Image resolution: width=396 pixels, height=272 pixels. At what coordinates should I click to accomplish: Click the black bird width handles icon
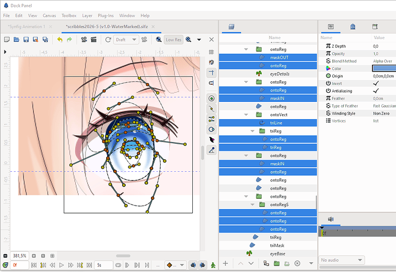coord(212,140)
